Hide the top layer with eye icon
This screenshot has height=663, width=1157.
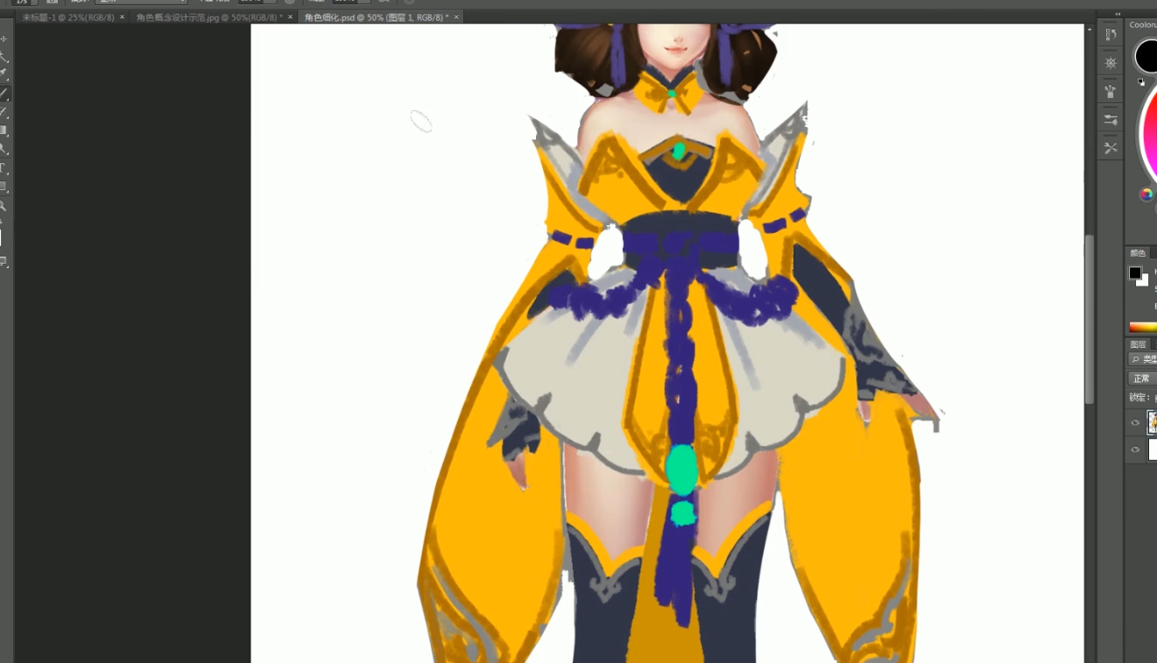[x=1135, y=423]
